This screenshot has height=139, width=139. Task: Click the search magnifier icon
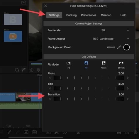17,70
